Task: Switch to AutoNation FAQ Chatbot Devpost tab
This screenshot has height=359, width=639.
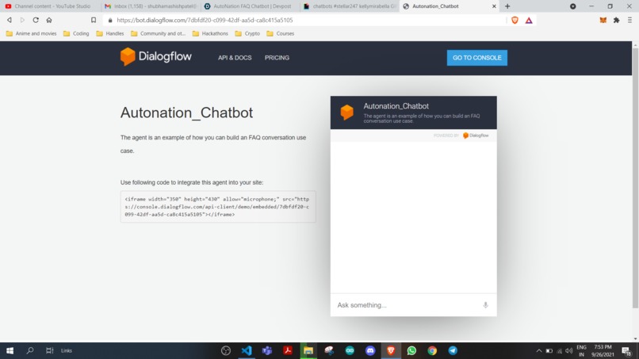Action: click(x=250, y=6)
